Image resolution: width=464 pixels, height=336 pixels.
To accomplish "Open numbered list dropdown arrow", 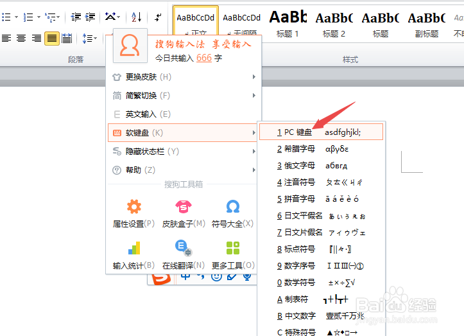I will click(x=39, y=17).
